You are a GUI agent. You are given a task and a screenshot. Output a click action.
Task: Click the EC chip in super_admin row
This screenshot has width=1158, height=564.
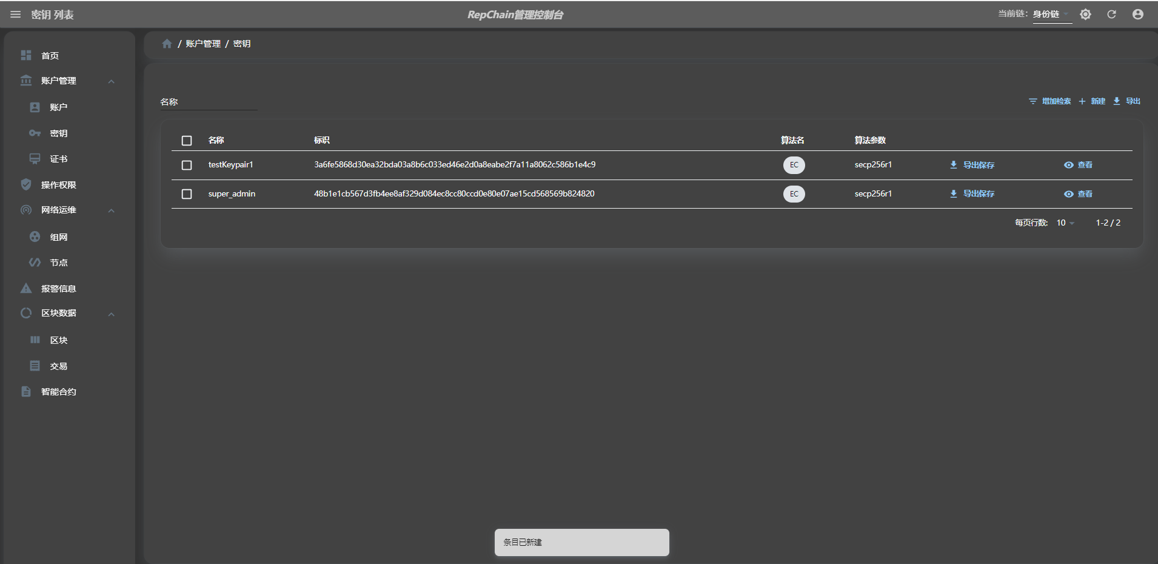coord(794,194)
